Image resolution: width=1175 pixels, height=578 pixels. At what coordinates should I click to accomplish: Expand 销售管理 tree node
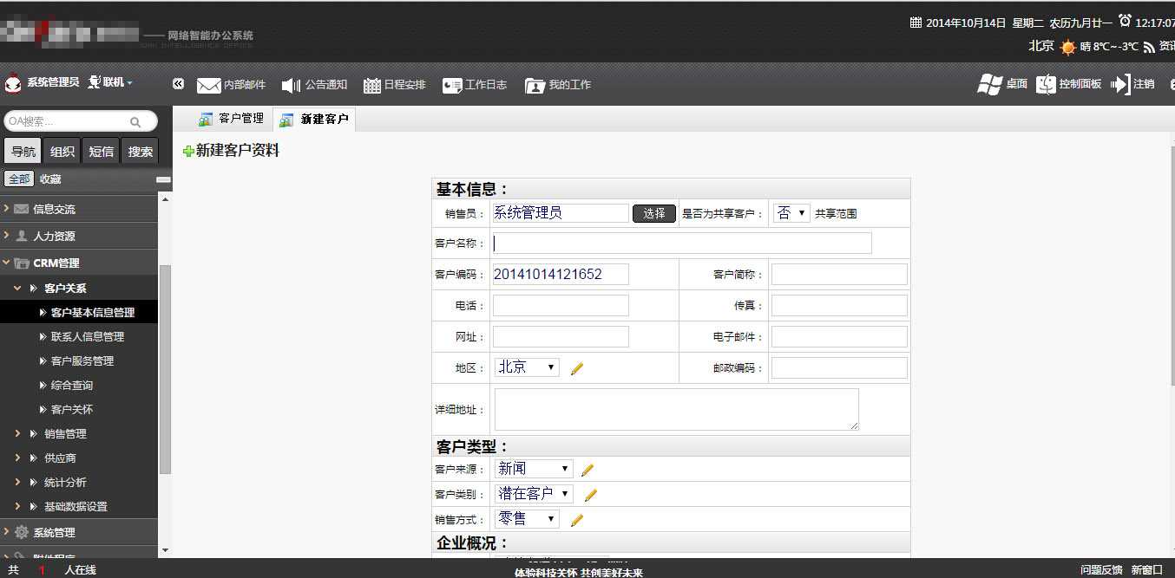click(17, 433)
